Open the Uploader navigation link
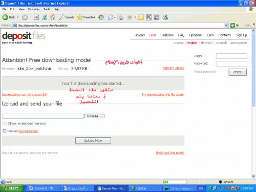256x192 pixels. 196,35
